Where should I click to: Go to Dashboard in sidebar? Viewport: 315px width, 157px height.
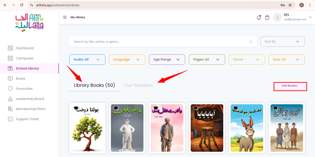click(25, 48)
